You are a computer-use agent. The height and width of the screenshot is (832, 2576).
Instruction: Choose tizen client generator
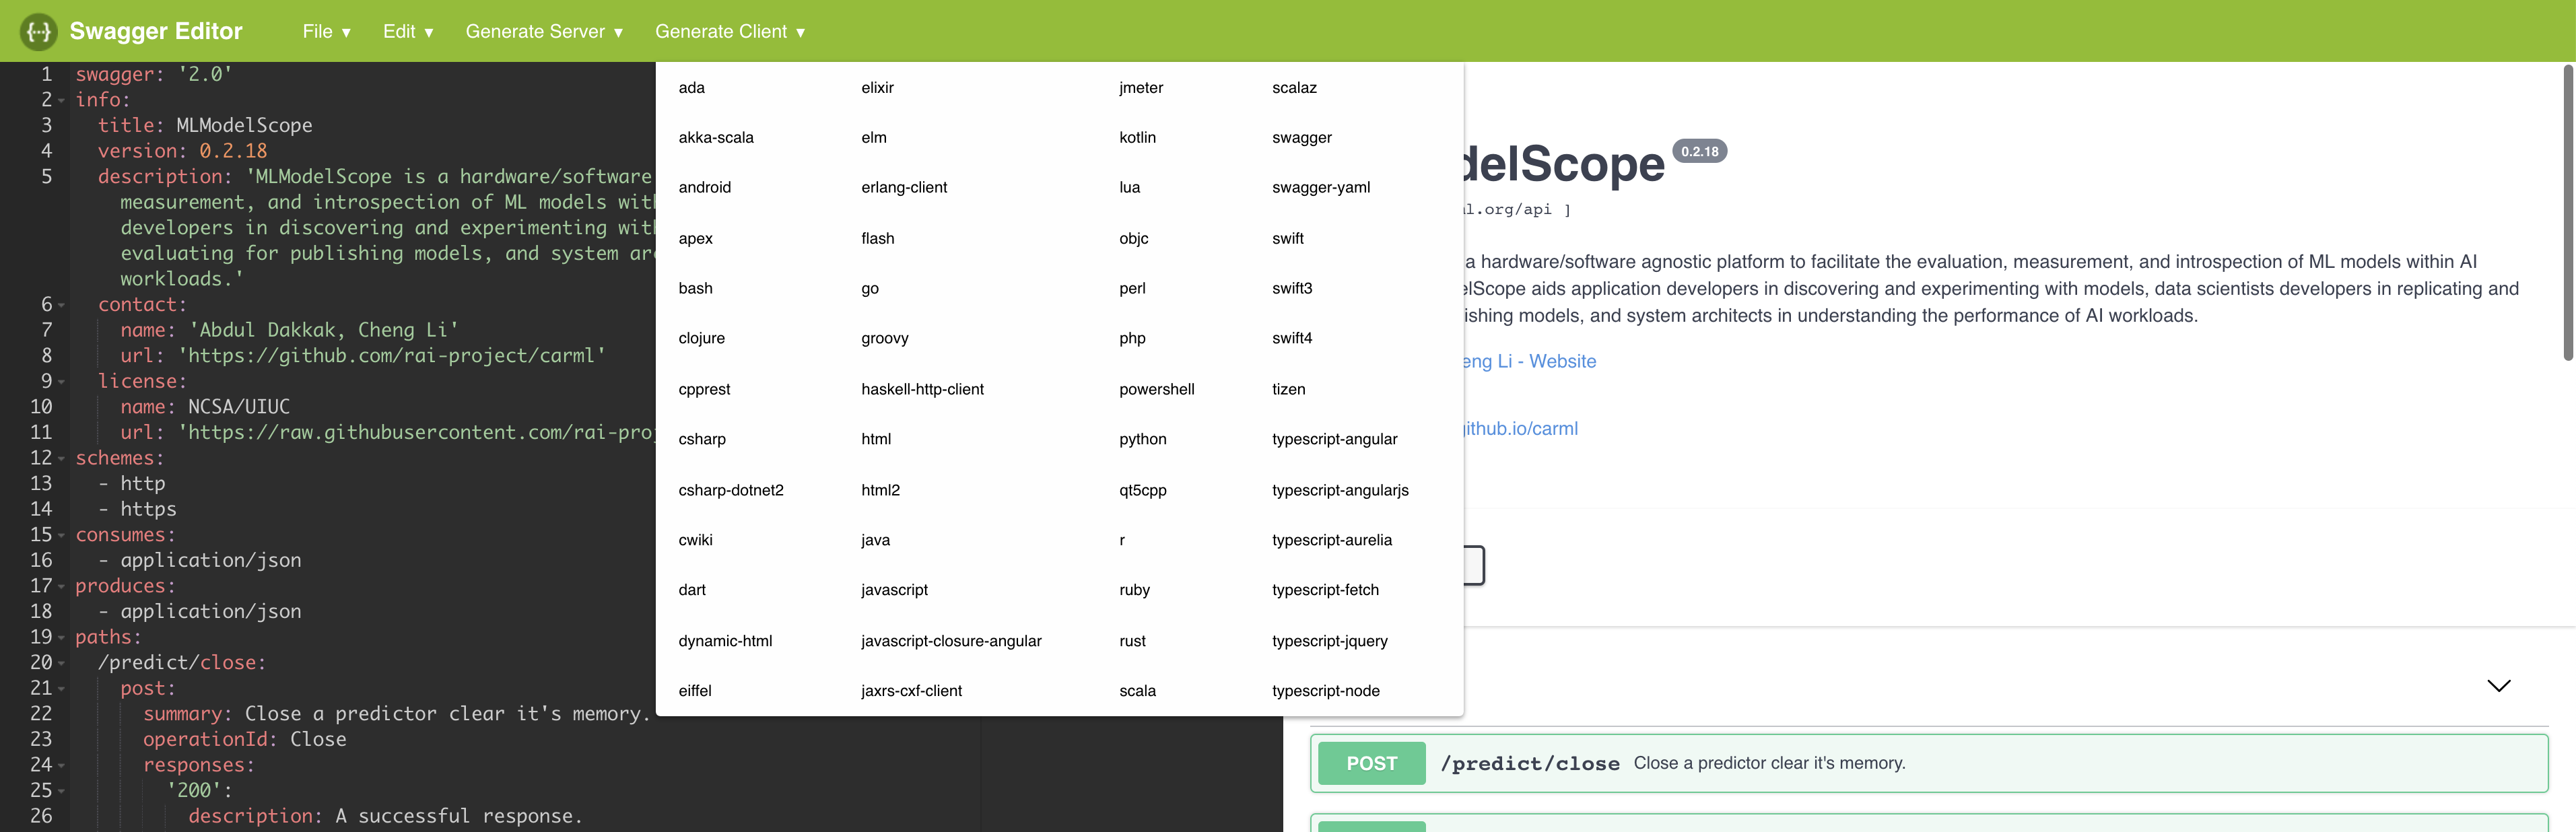point(1288,390)
